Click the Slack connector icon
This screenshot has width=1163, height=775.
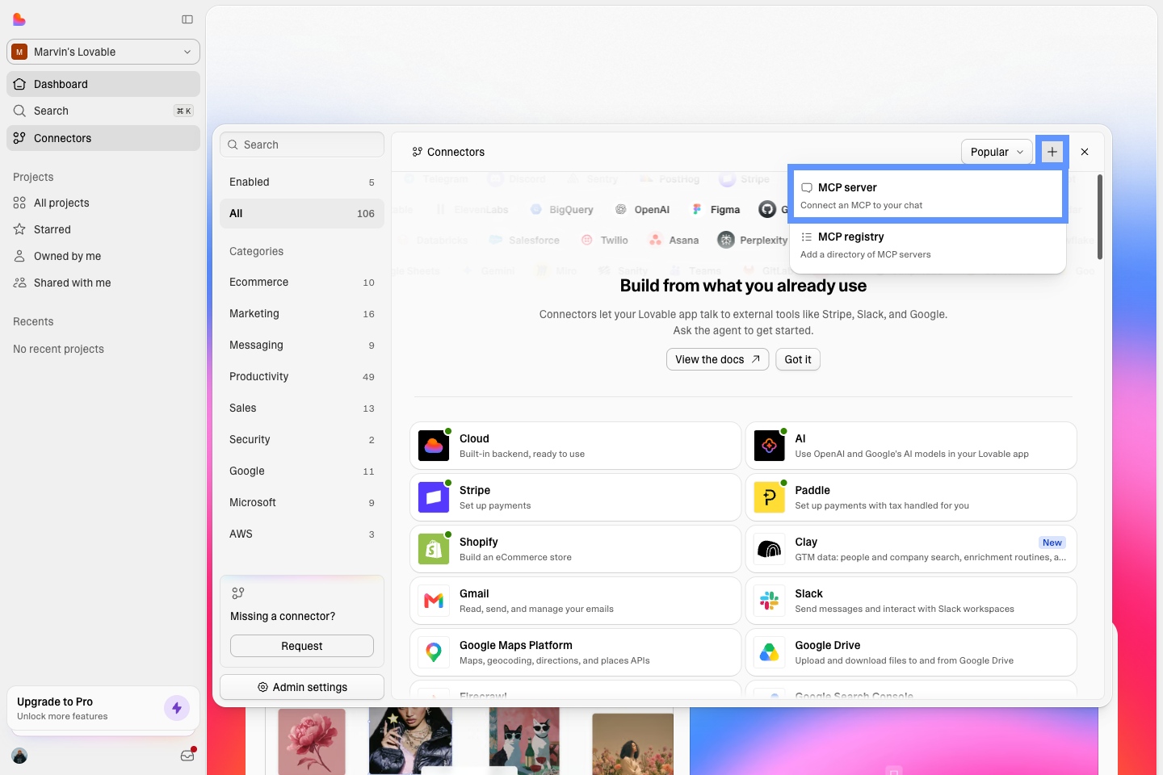pyautogui.click(x=769, y=601)
